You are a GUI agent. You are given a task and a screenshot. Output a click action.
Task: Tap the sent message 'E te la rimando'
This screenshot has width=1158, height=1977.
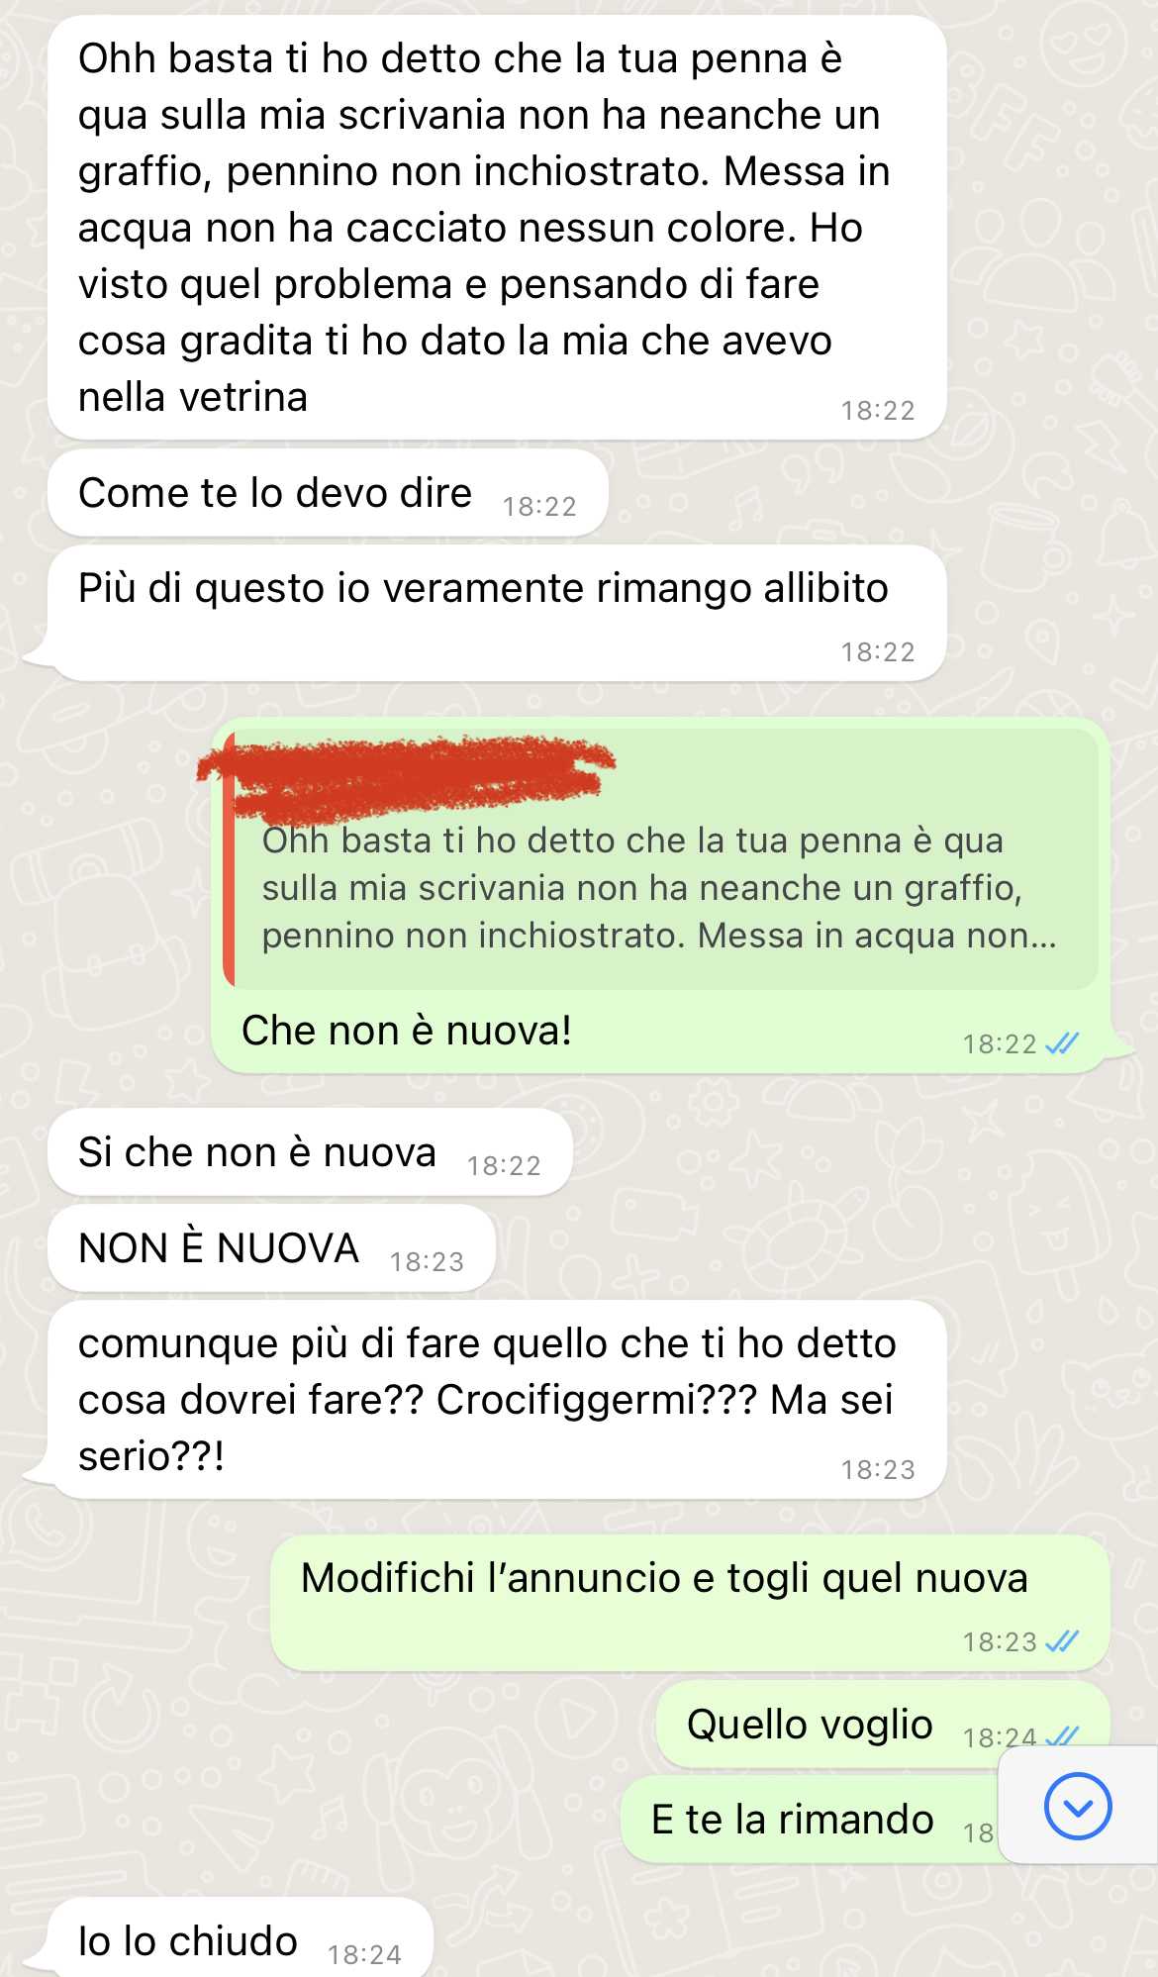click(810, 1820)
